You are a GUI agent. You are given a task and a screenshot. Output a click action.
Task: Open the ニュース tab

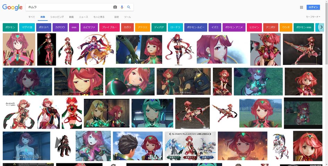(84, 17)
